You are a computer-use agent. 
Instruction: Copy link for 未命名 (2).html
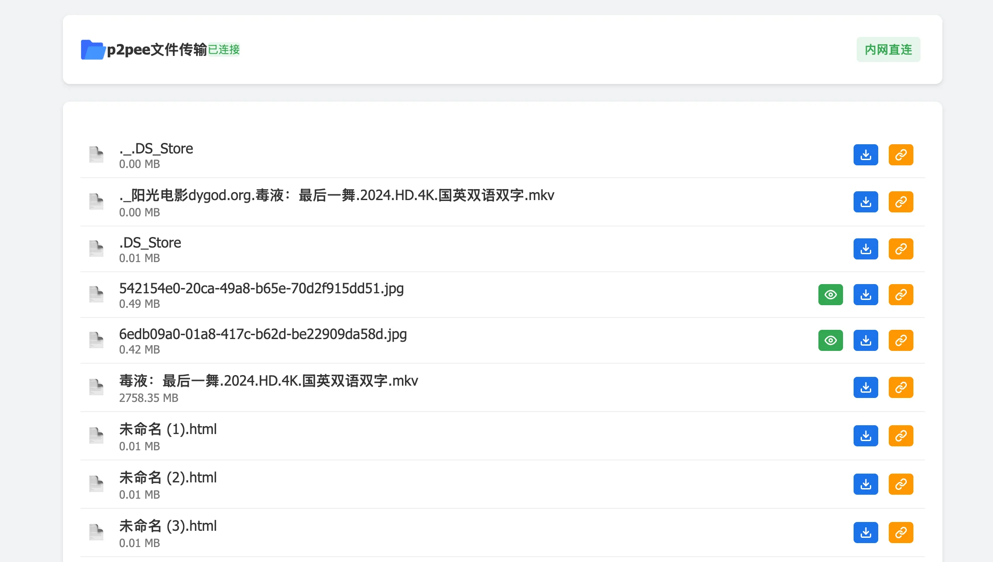[901, 484]
